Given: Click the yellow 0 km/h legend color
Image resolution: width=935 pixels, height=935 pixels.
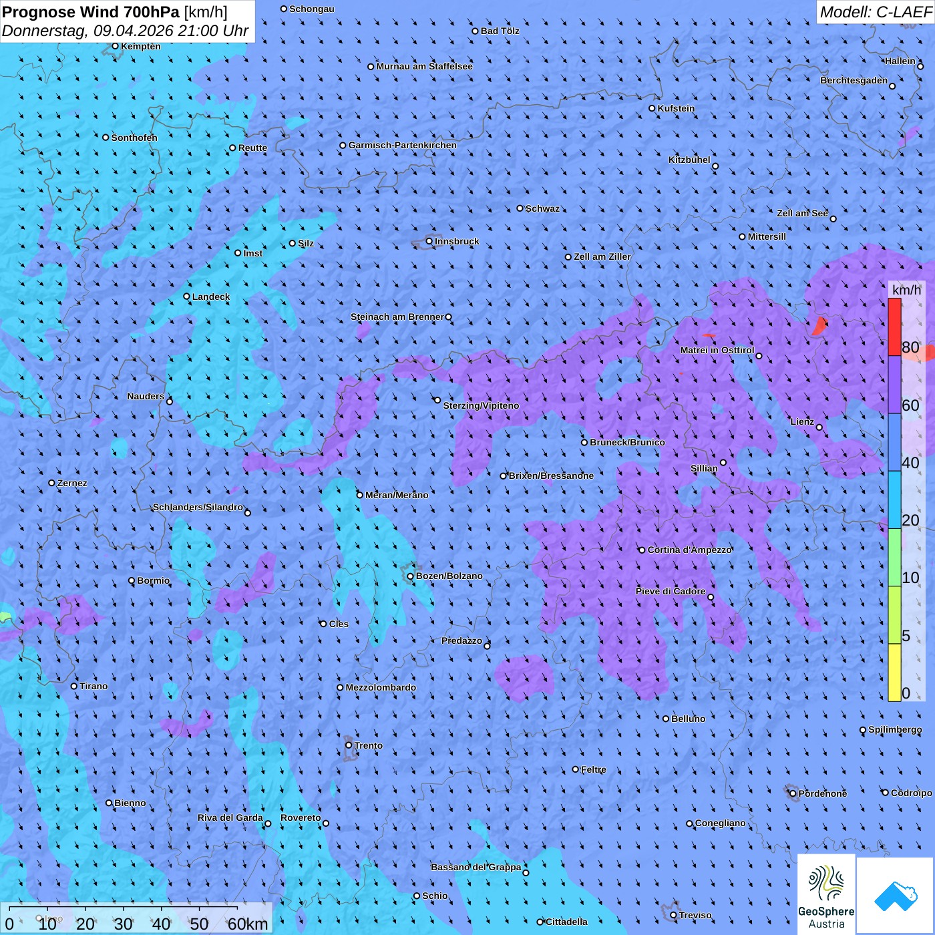Looking at the screenshot, I should [894, 673].
